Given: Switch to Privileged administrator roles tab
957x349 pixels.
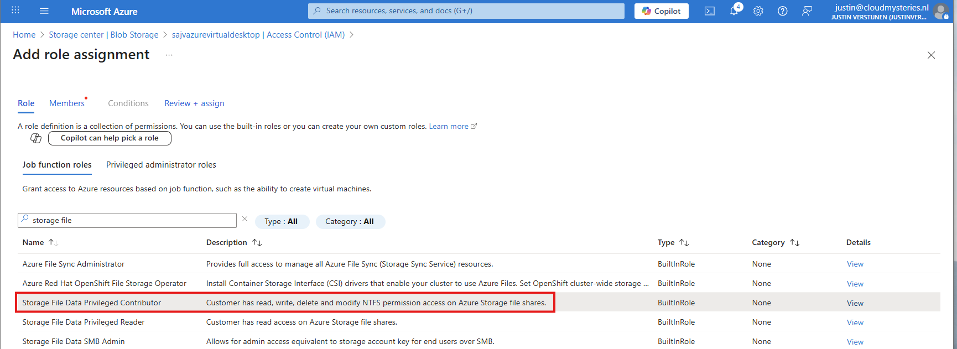Looking at the screenshot, I should pos(161,165).
